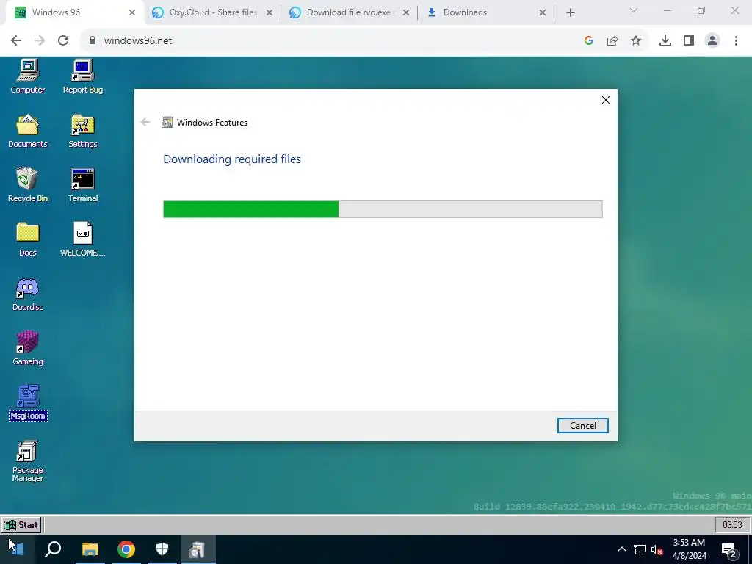
Task: Open the Docs folder icon
Action: [x=27, y=239]
